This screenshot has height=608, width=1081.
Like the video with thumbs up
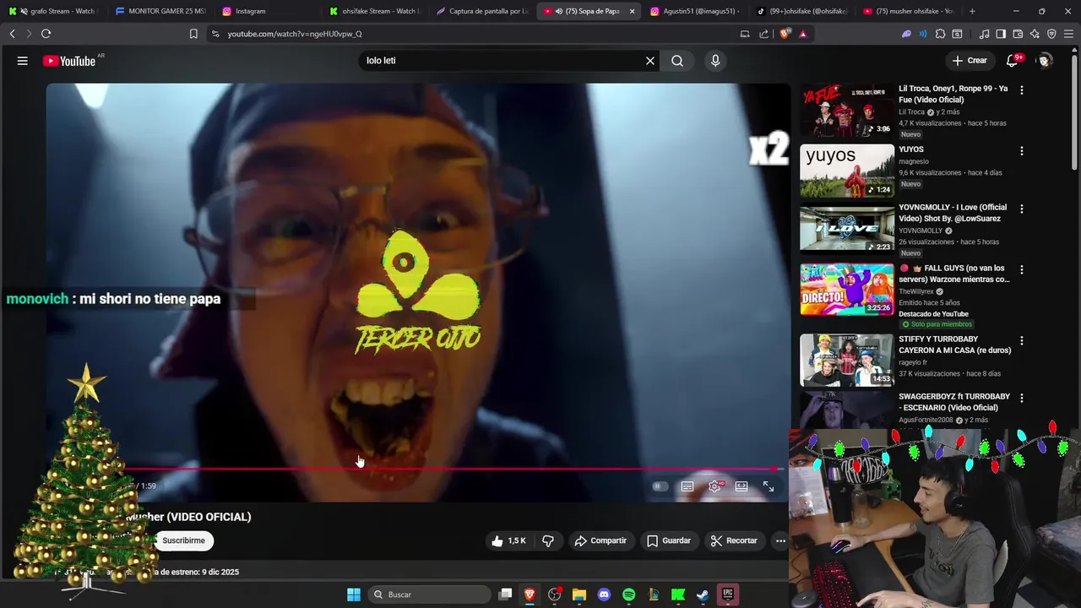508,540
